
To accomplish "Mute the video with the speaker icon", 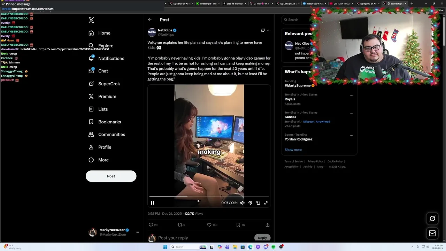I will click(243, 203).
